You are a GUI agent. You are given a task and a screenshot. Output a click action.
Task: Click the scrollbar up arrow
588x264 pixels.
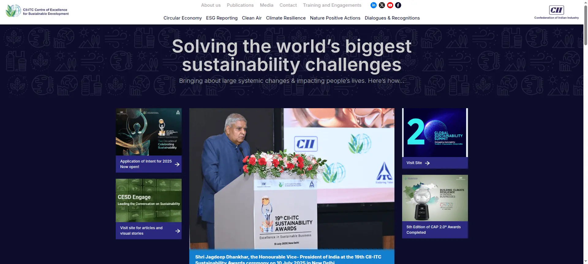[586, 2]
